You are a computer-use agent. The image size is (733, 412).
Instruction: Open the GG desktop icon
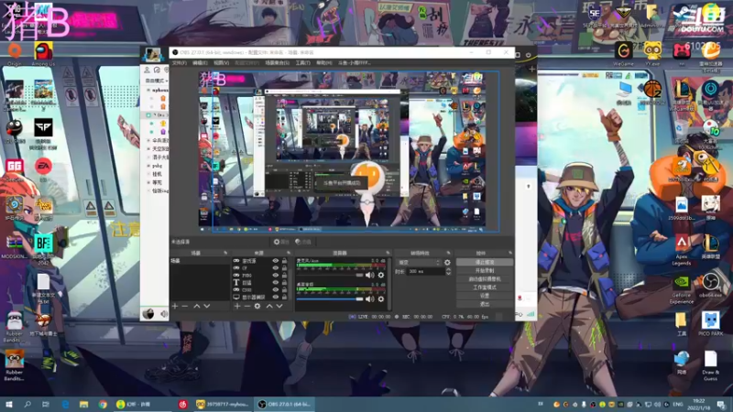click(x=15, y=170)
